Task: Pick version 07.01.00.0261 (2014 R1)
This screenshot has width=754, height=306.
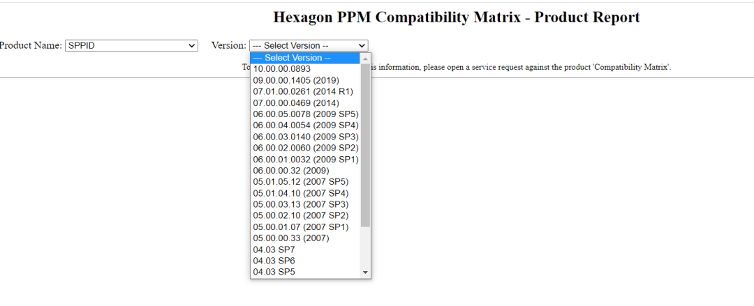Action: coord(305,91)
